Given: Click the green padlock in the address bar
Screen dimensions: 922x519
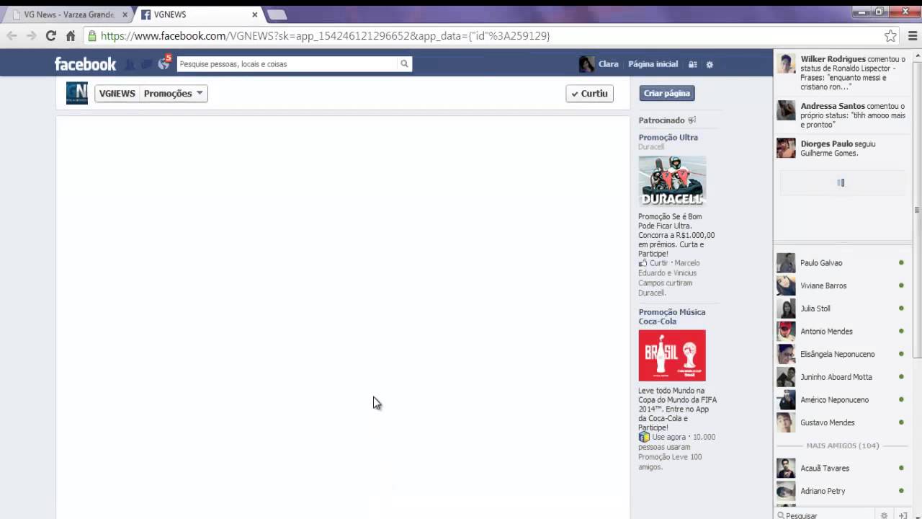Looking at the screenshot, I should coord(92,35).
